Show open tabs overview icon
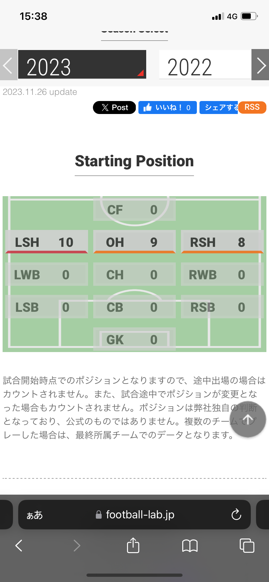Screen dimensions: 269x582 tap(247, 546)
